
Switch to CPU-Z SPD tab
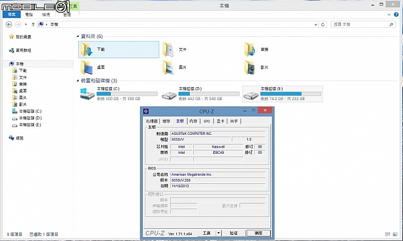tap(207, 121)
